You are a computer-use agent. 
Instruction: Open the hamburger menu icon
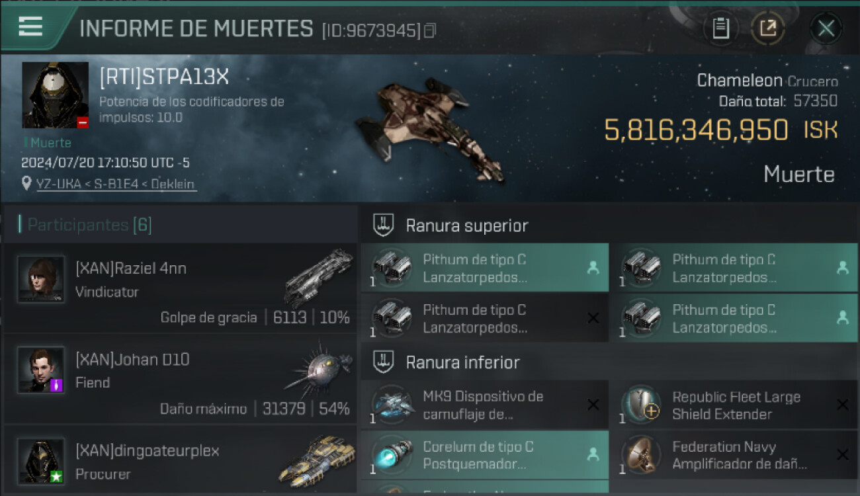click(x=30, y=26)
